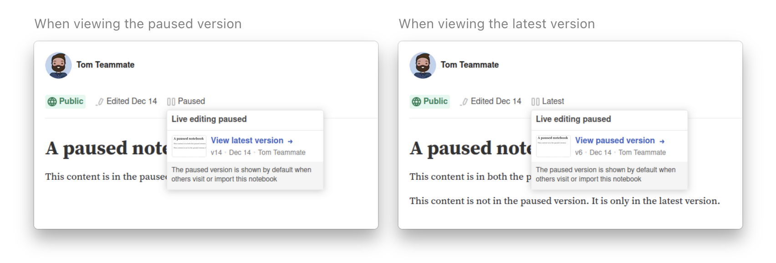The width and height of the screenshot is (776, 263).
Task: Click the pause icon next to the Paused label
Action: coord(171,101)
